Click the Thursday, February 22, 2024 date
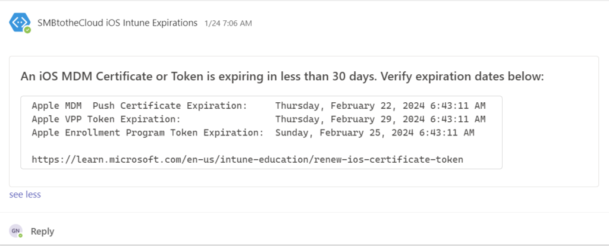Viewport: 609px width, 246px height. [350, 106]
